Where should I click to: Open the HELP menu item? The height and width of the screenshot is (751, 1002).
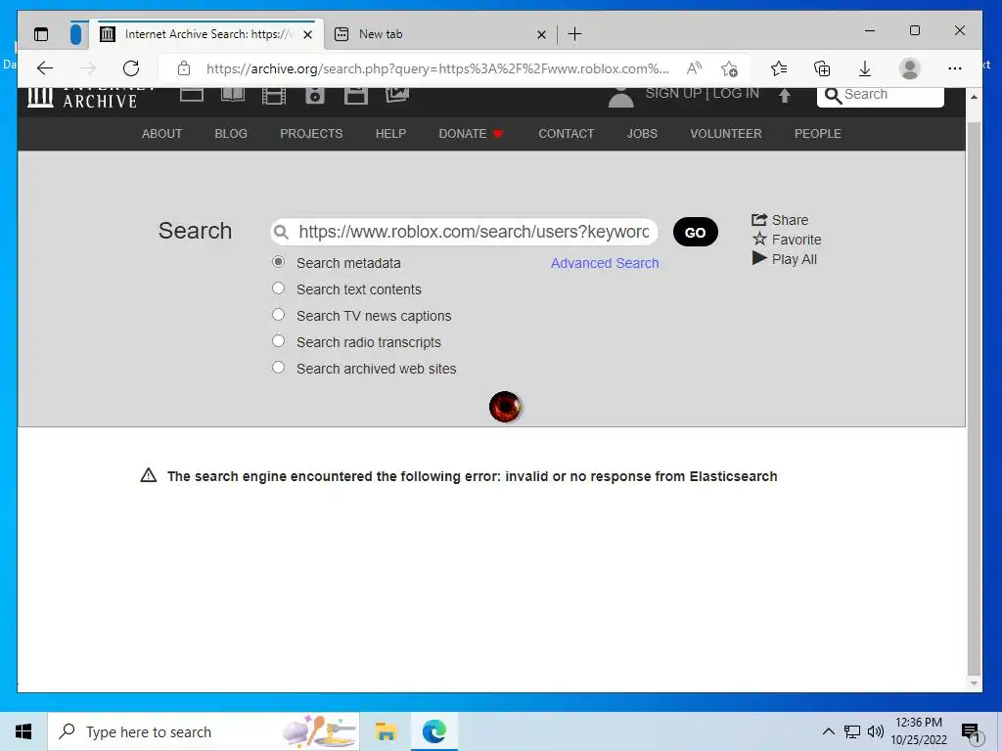390,133
